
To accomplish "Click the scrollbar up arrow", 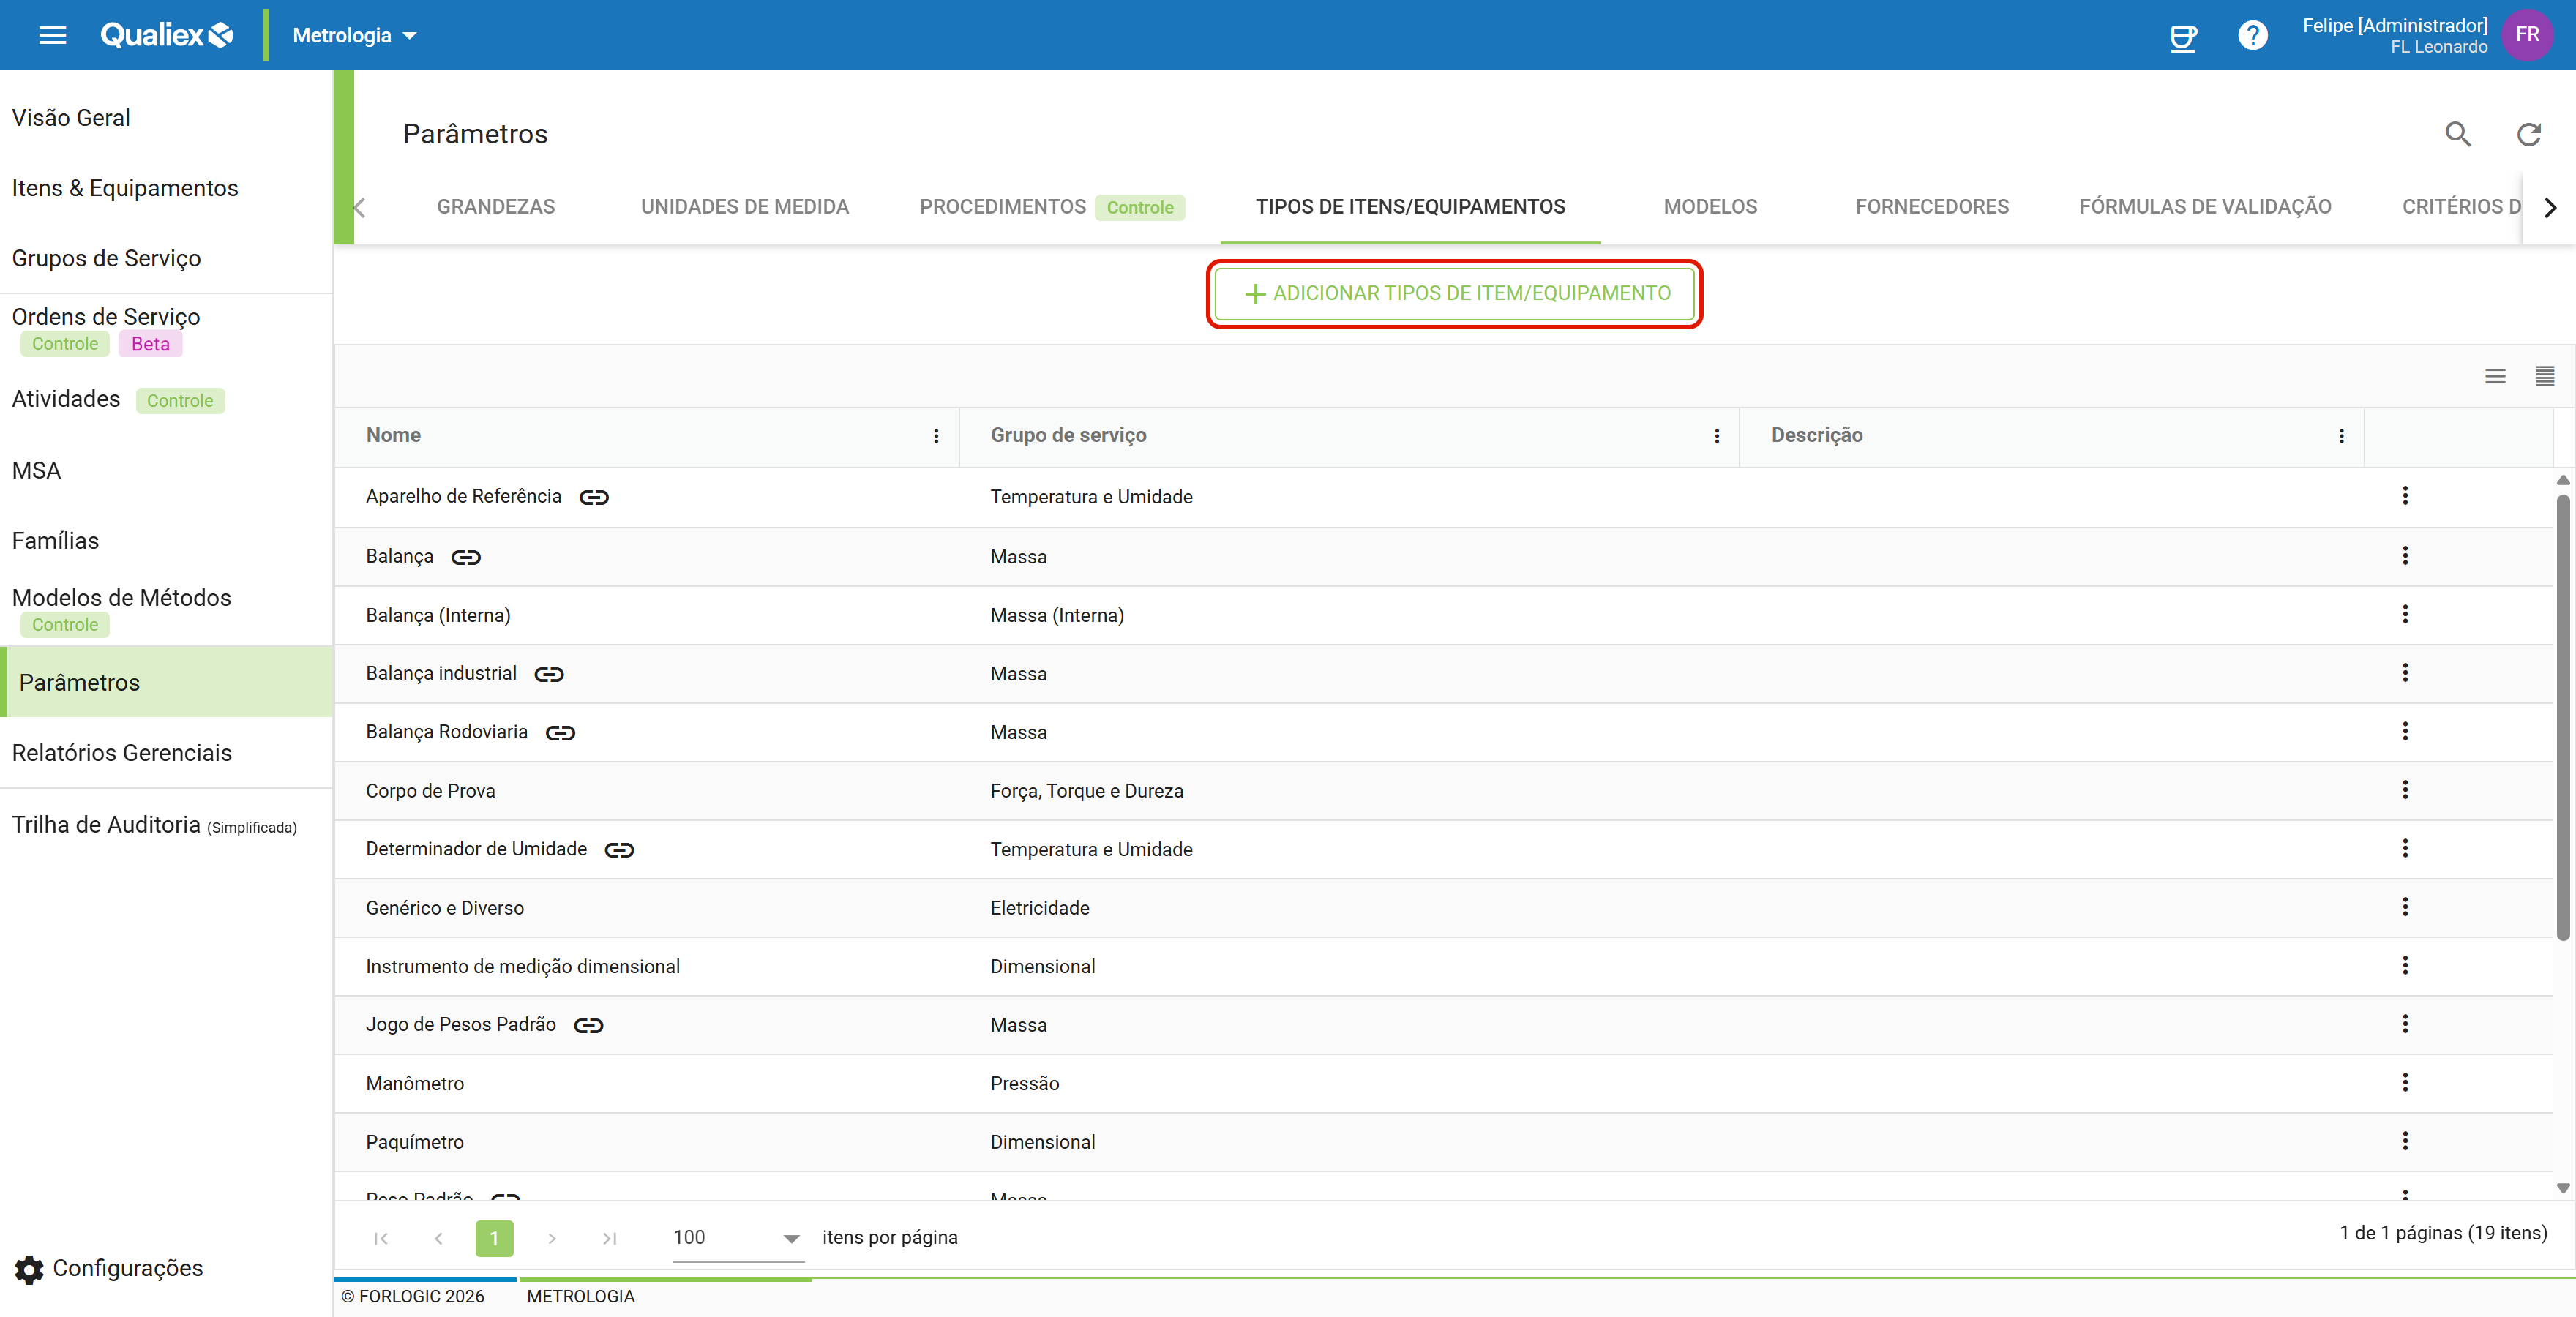I will (2563, 480).
